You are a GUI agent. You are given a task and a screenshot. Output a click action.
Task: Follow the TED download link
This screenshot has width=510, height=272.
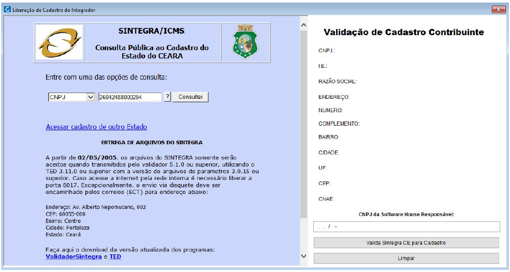tap(115, 256)
